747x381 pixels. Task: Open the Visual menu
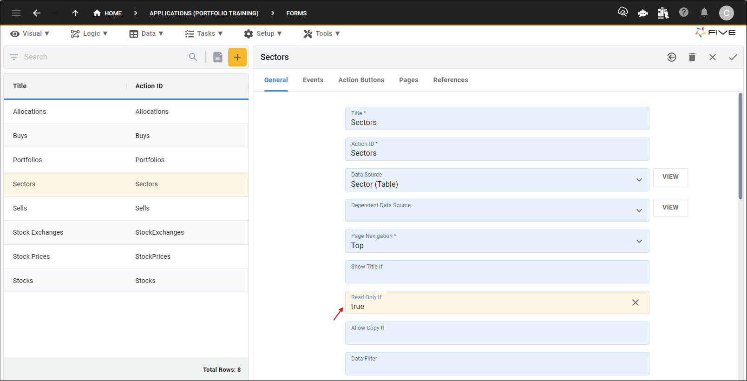[30, 33]
